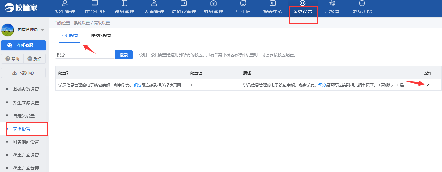This screenshot has height=172, width=442.
Task: Open 前台业务 icon in top navigation
Action: 95,3
